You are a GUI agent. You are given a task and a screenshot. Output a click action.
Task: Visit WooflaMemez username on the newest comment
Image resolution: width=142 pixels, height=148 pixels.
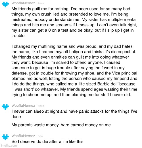tap(23, 136)
